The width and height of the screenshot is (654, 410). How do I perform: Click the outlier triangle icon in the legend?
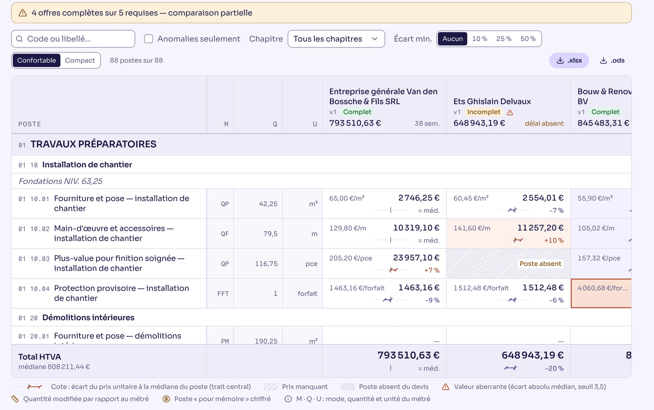click(x=445, y=387)
